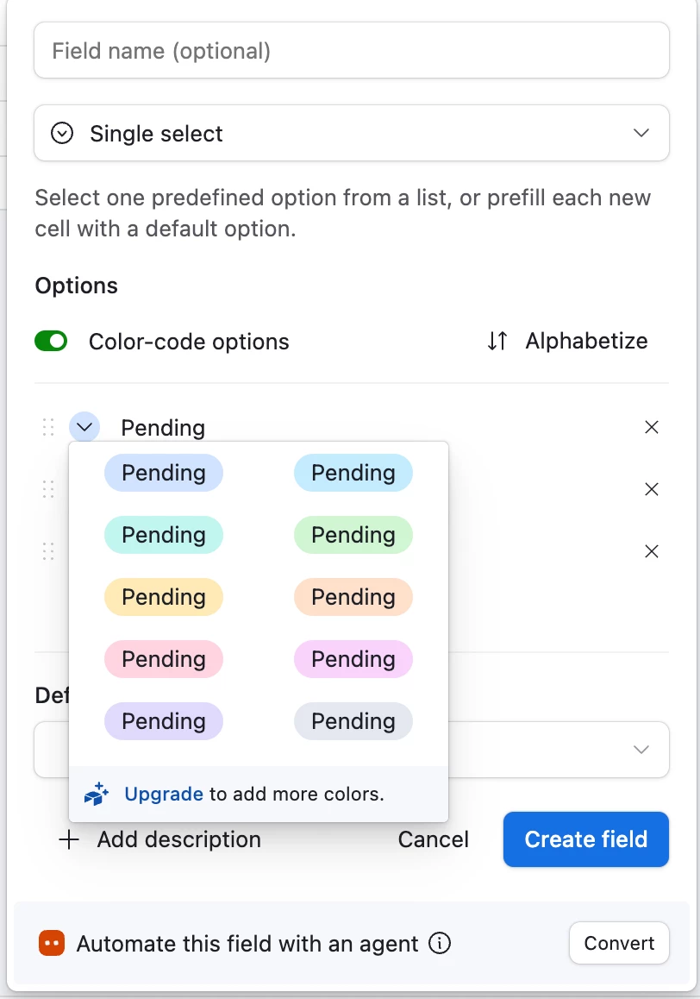The image size is (700, 999).
Task: Pick the pink Pending color option
Action: 164,659
